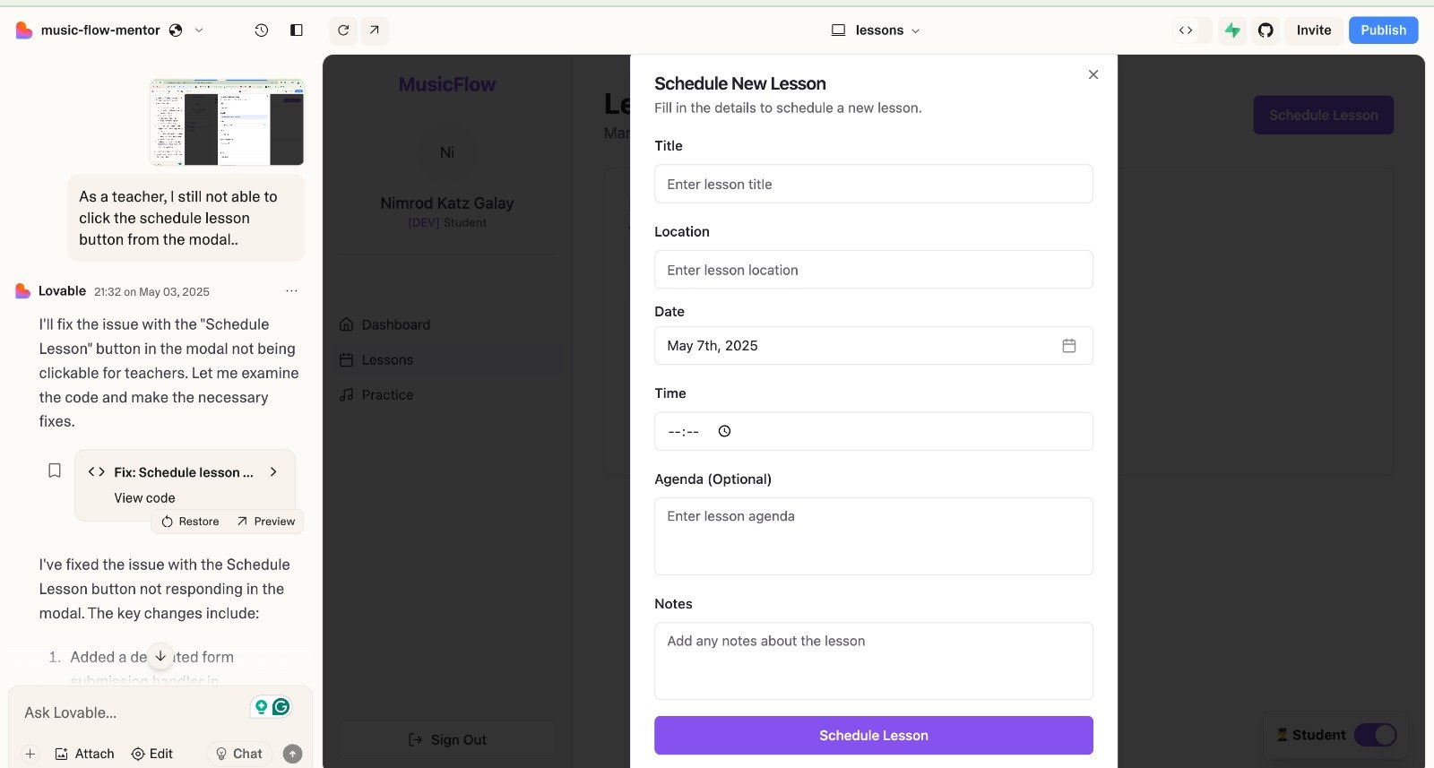Open preview in new tab arrow icon
The width and height of the screenshot is (1434, 768).
click(375, 30)
